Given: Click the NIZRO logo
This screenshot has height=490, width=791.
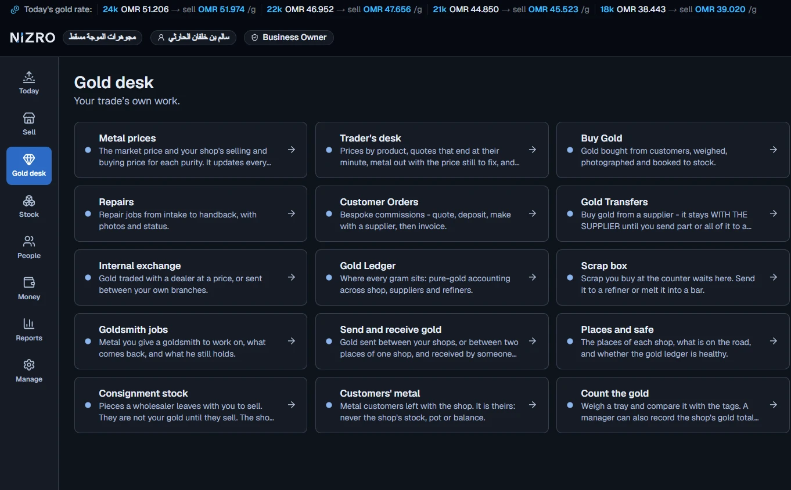Looking at the screenshot, I should 33,38.
